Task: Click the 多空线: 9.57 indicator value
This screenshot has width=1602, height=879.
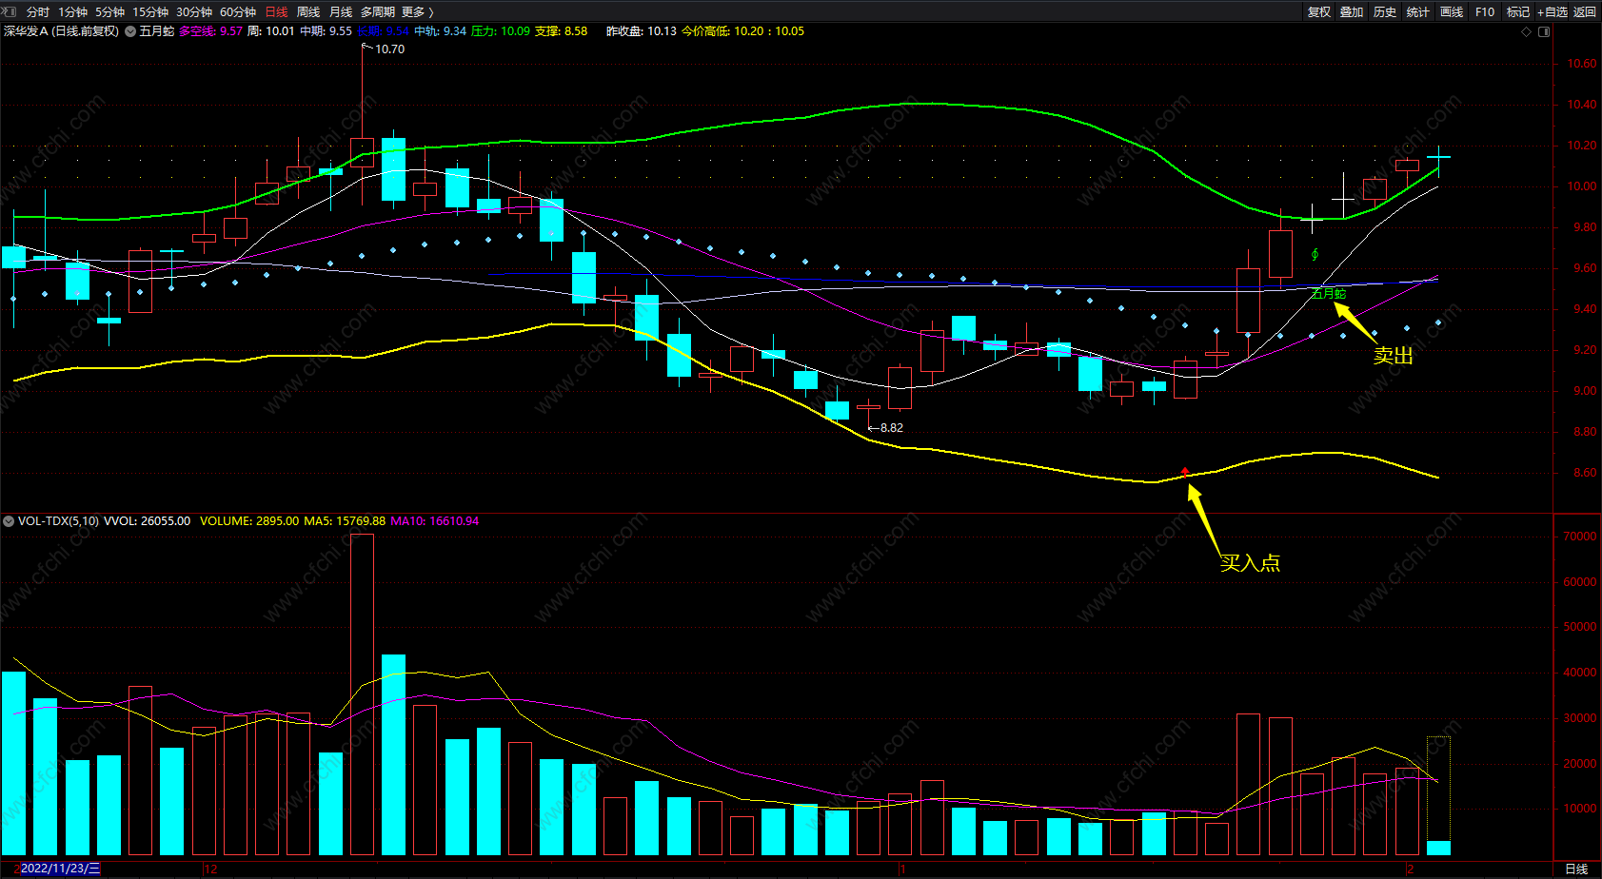Action: [x=211, y=31]
